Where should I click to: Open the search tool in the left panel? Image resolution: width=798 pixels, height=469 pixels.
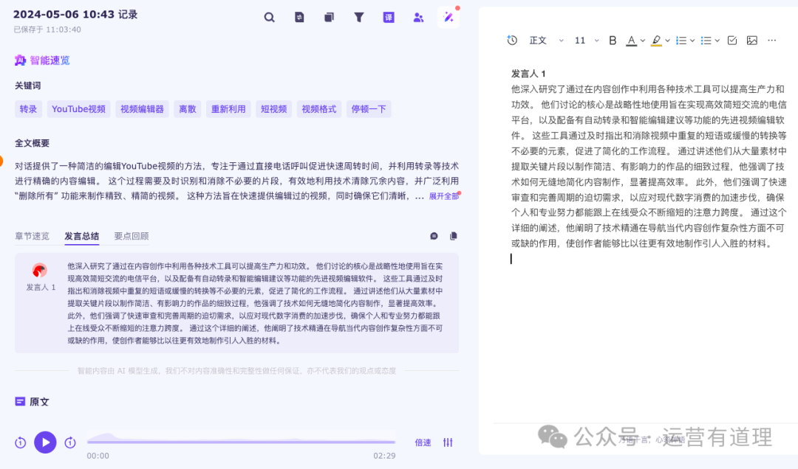[269, 16]
